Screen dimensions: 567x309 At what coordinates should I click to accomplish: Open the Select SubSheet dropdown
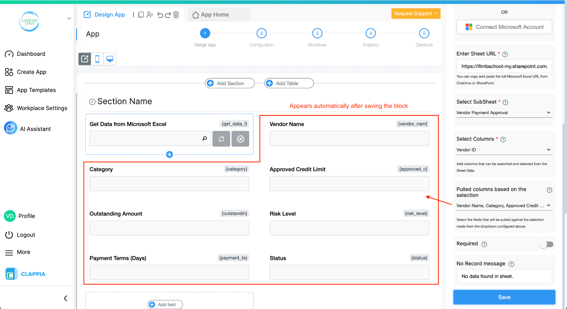click(x=504, y=113)
